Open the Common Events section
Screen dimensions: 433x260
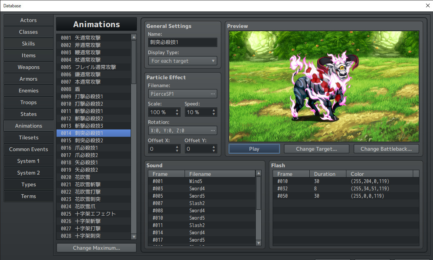tap(28, 149)
